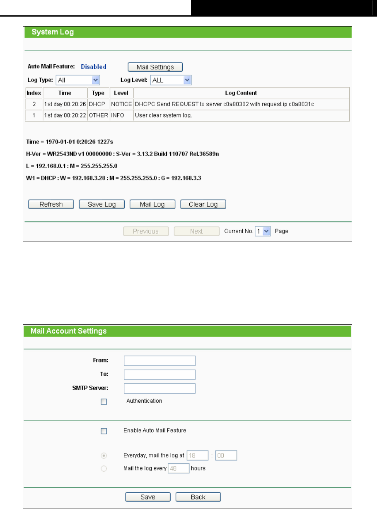Click the minute field showing 00
This screenshot has width=377, height=509.
coord(226,455)
